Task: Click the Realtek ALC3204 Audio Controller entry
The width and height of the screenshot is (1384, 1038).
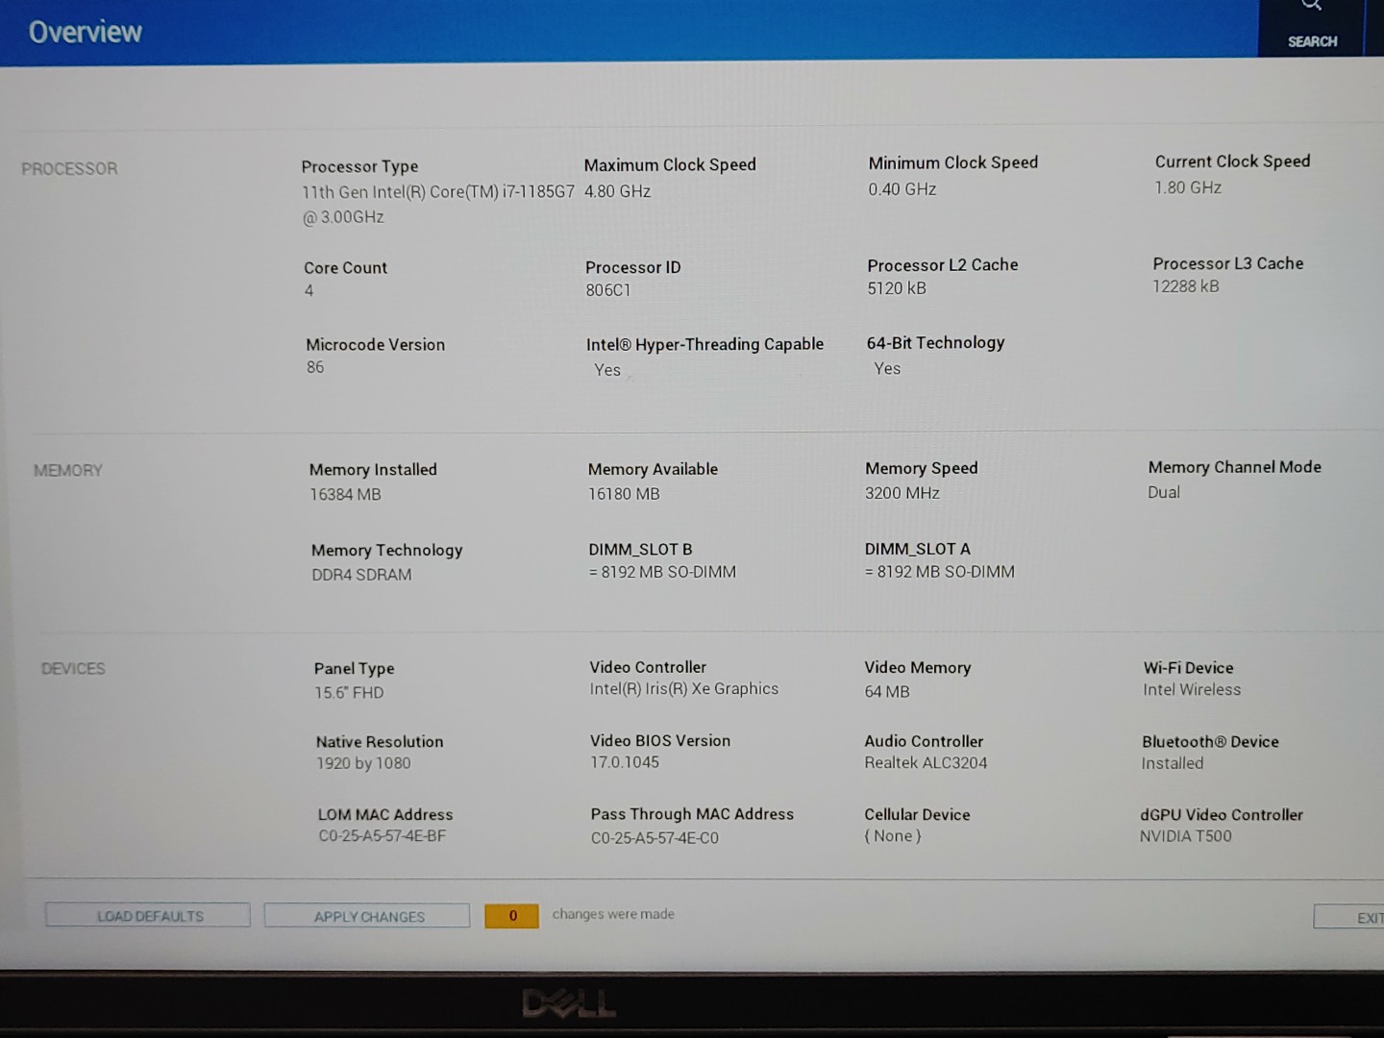Action: pos(926,763)
